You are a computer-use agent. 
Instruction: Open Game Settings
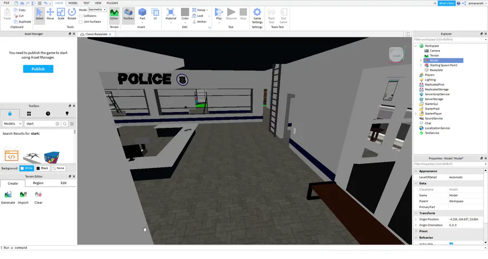click(257, 16)
